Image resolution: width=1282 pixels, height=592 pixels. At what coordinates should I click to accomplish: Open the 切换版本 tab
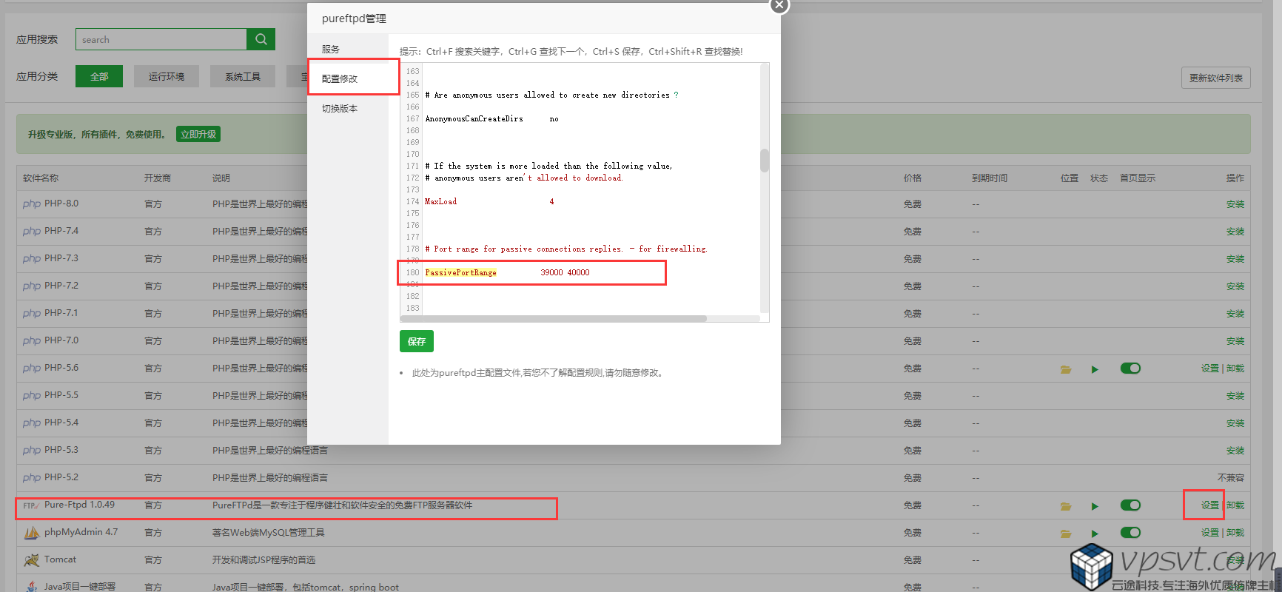340,109
